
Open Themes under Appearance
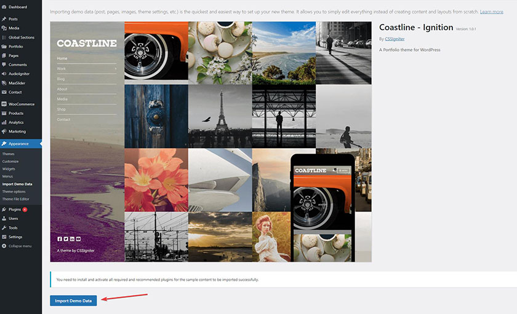click(x=8, y=154)
